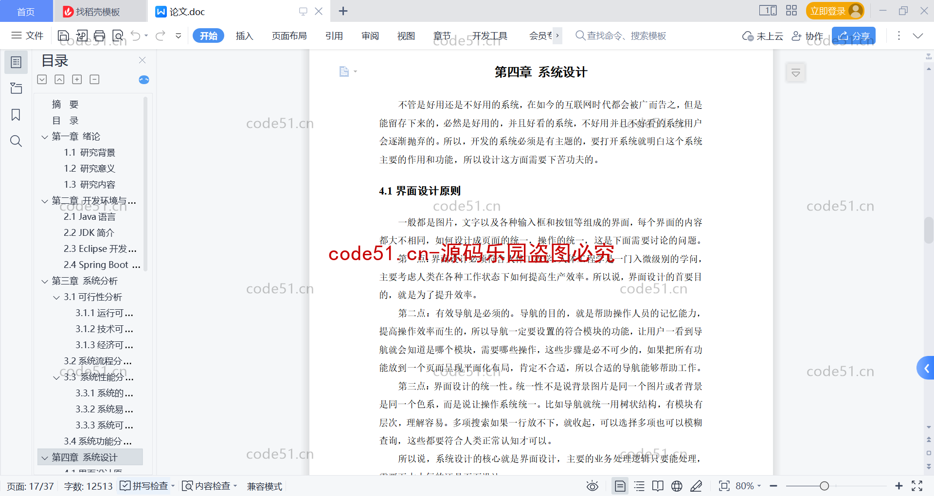Viewport: 934px width, 496px height.
Task: Select the 开始 ribbon tab
Action: [x=208, y=35]
